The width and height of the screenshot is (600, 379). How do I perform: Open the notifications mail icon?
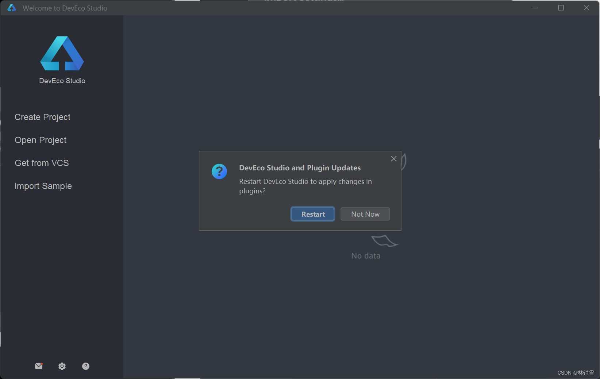[x=39, y=366]
